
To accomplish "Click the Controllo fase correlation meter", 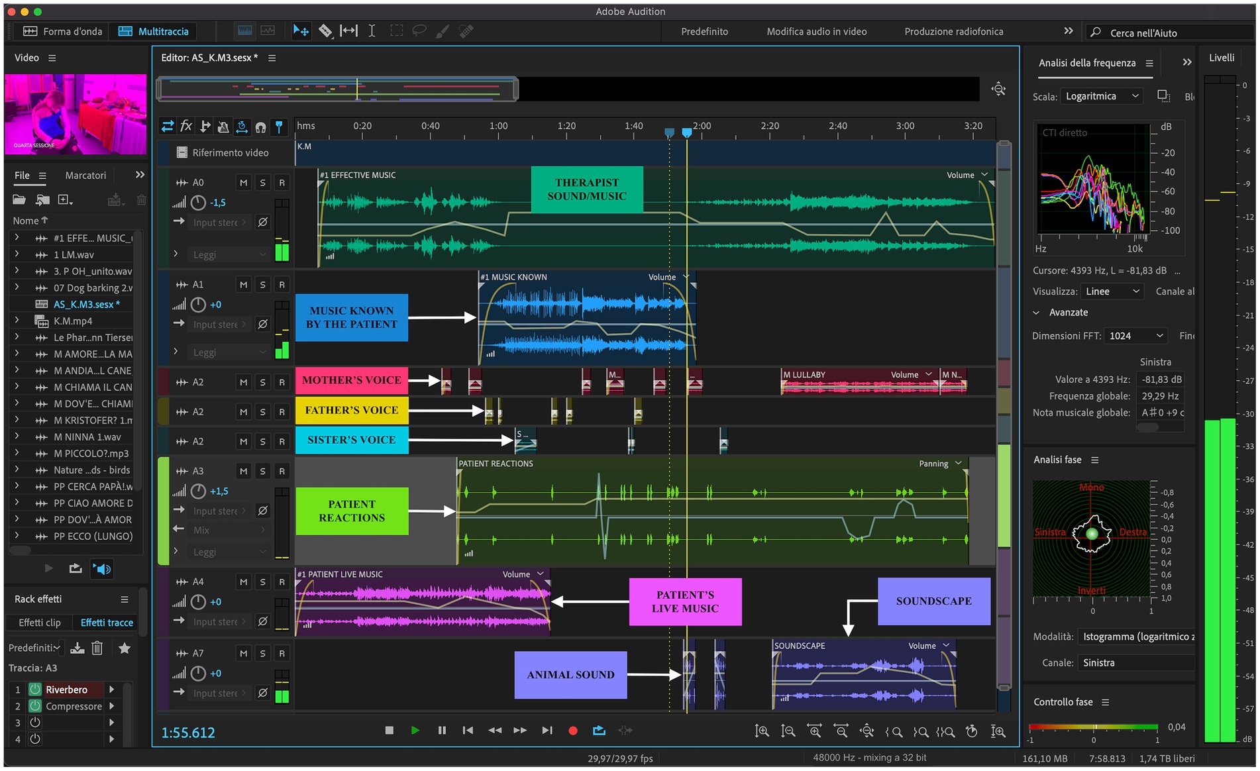I will [x=1094, y=727].
